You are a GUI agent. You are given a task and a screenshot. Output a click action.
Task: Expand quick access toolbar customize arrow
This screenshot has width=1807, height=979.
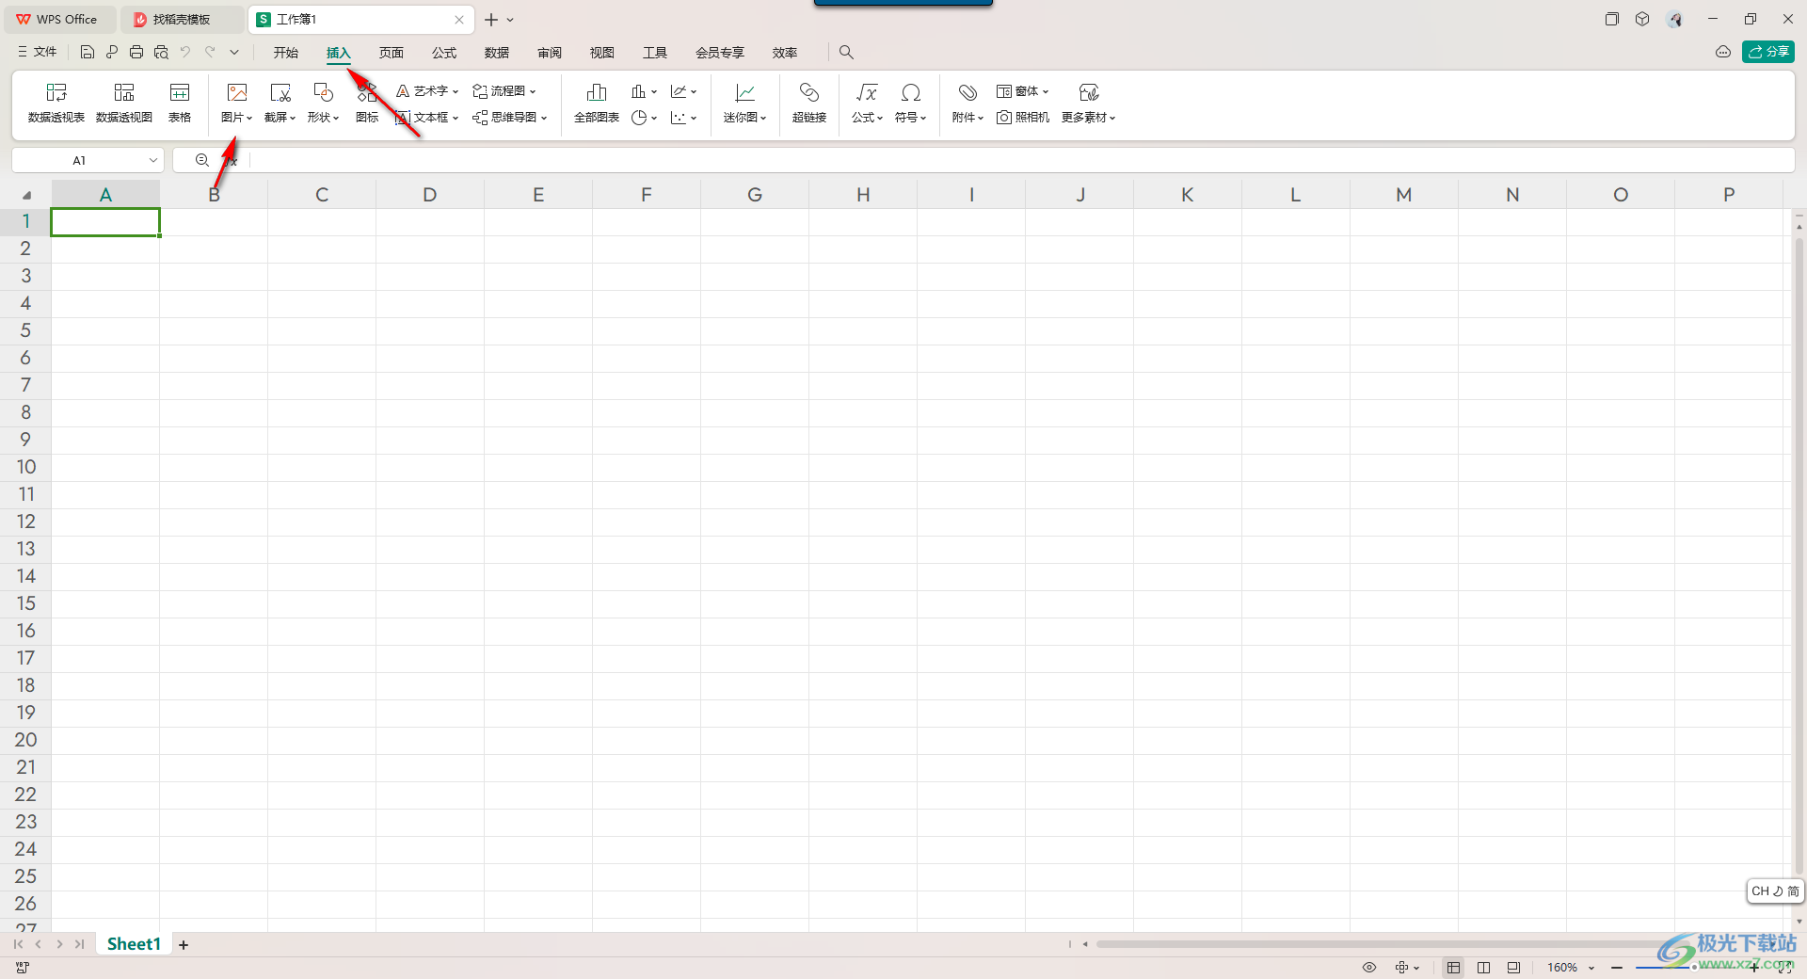point(234,53)
